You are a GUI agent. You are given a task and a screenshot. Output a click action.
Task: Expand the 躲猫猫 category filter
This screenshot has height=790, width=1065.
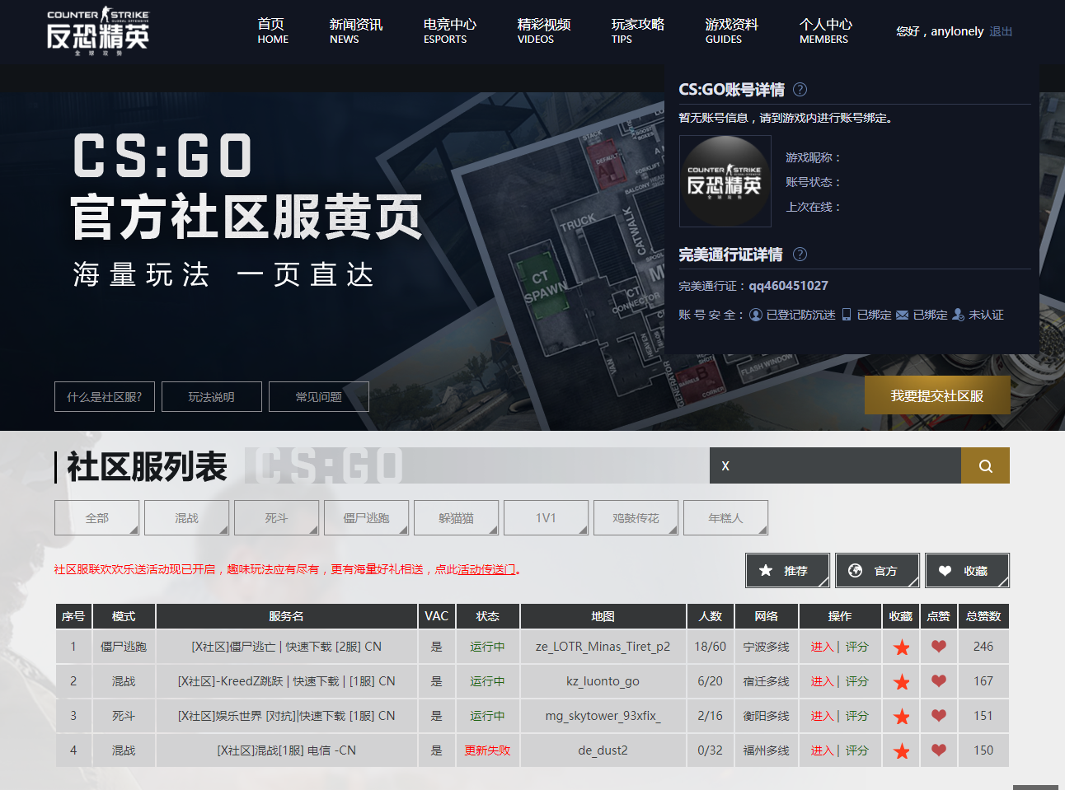[x=456, y=518]
